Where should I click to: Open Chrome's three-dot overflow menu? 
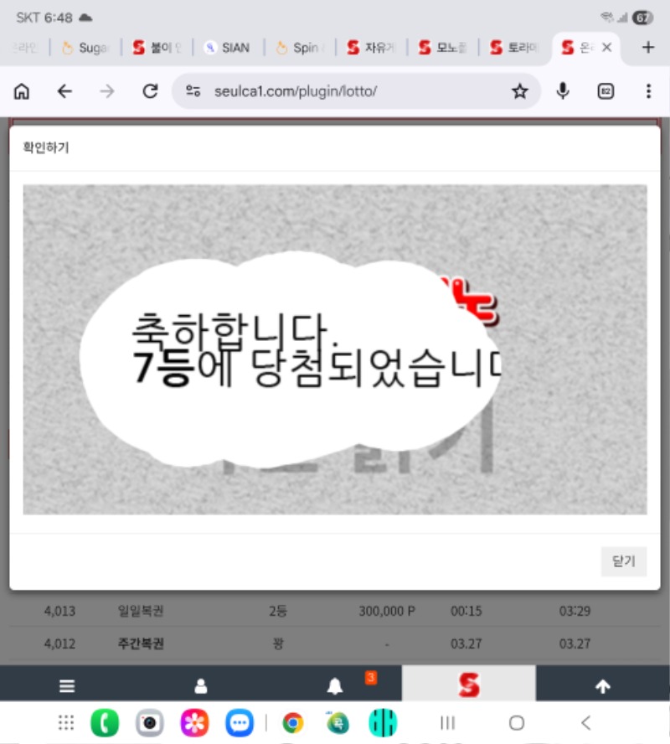pos(648,91)
